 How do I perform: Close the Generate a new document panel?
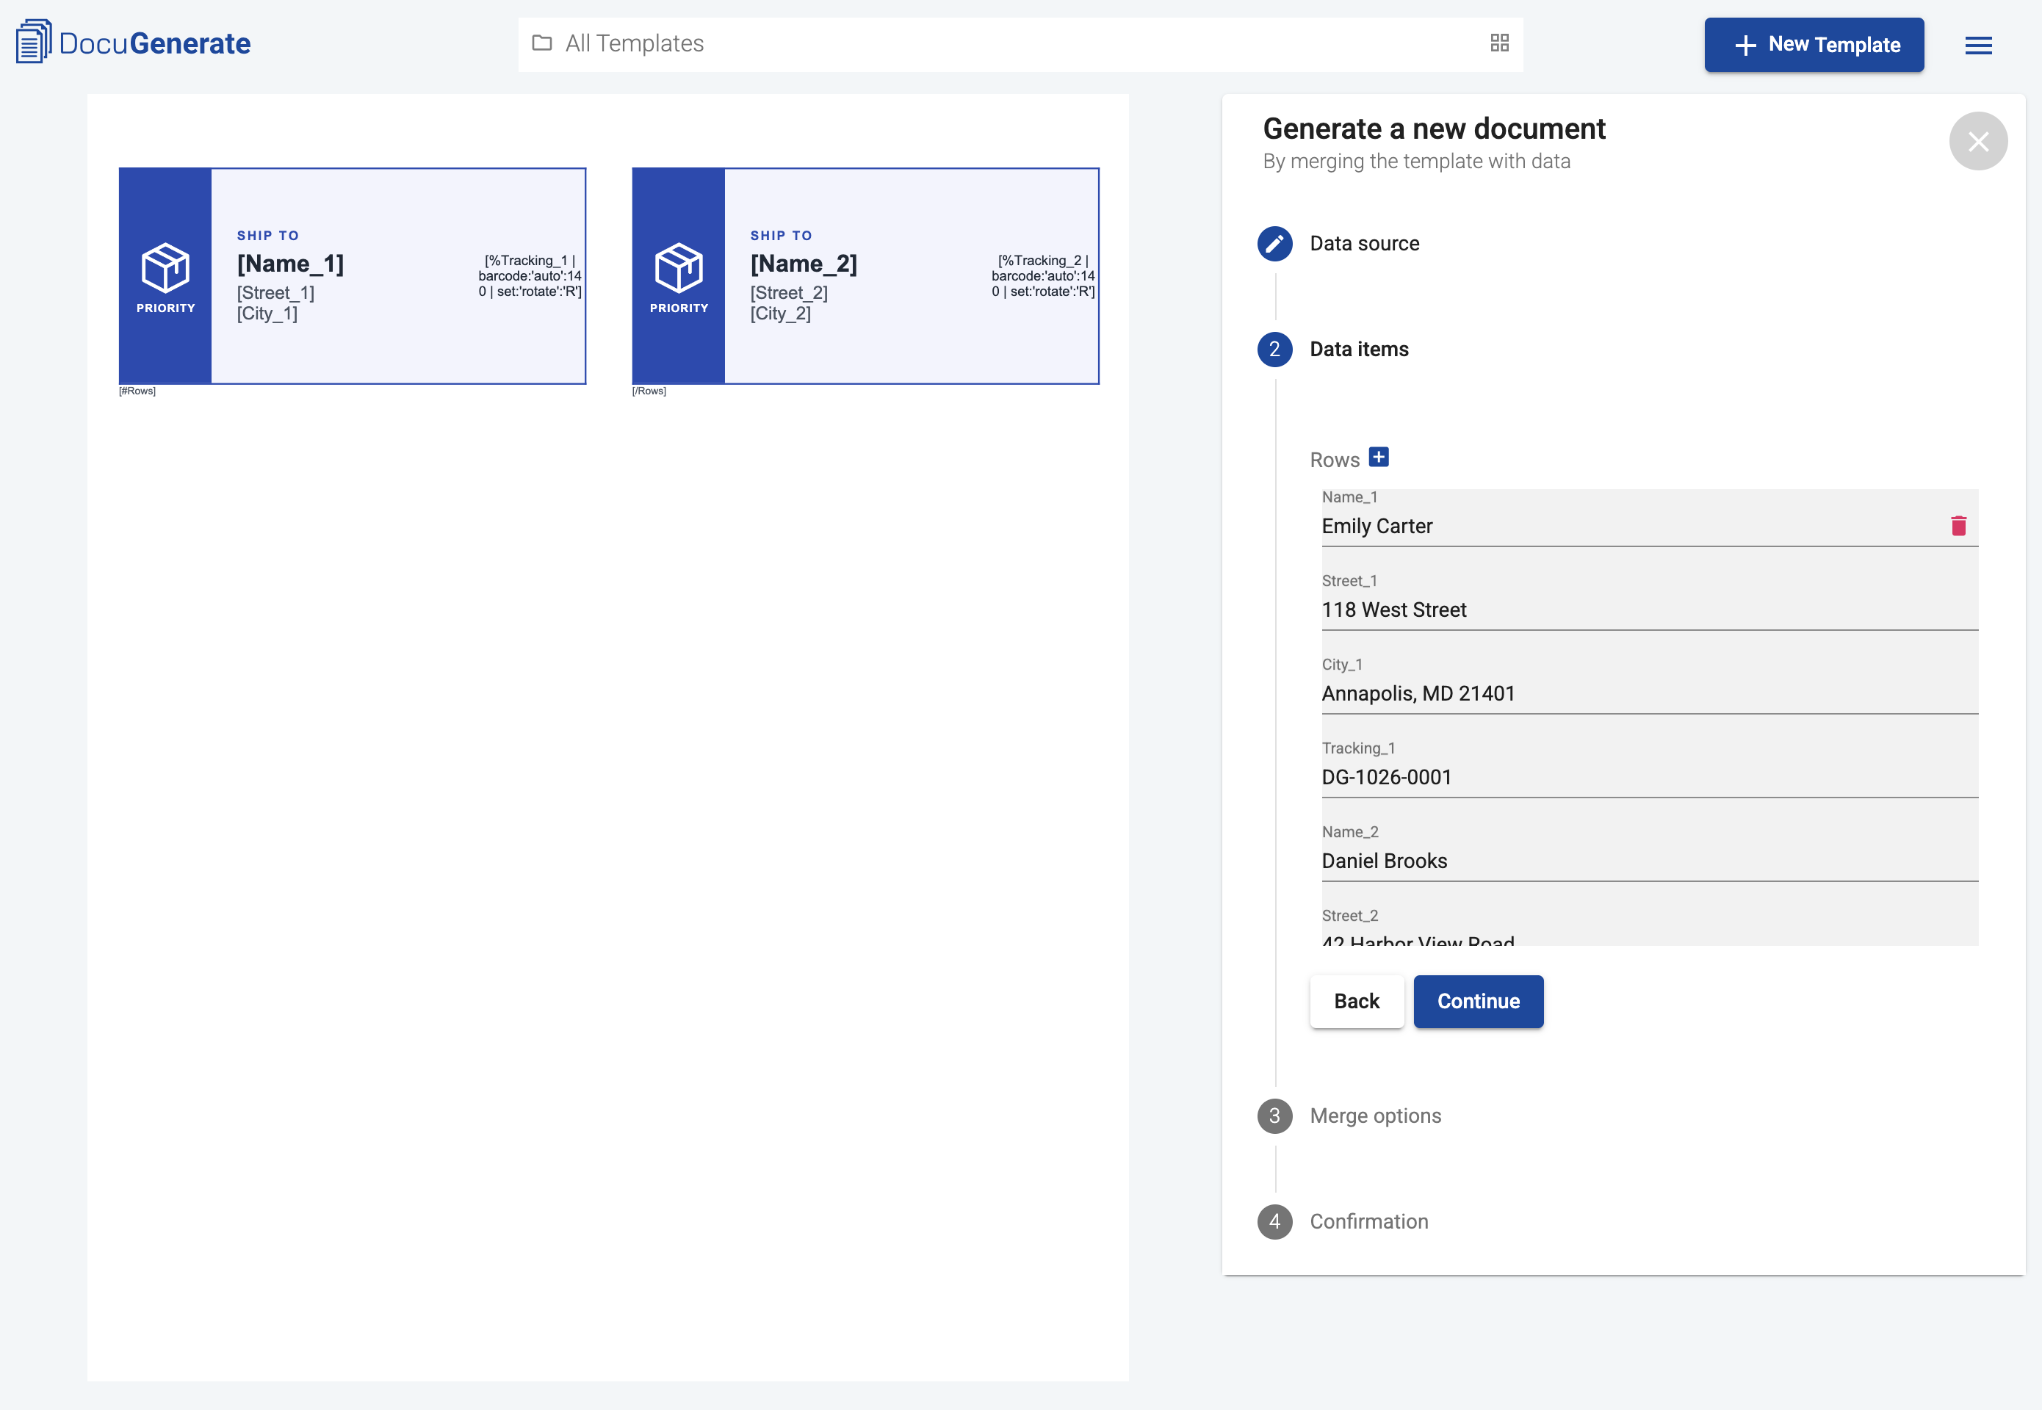pos(1978,140)
